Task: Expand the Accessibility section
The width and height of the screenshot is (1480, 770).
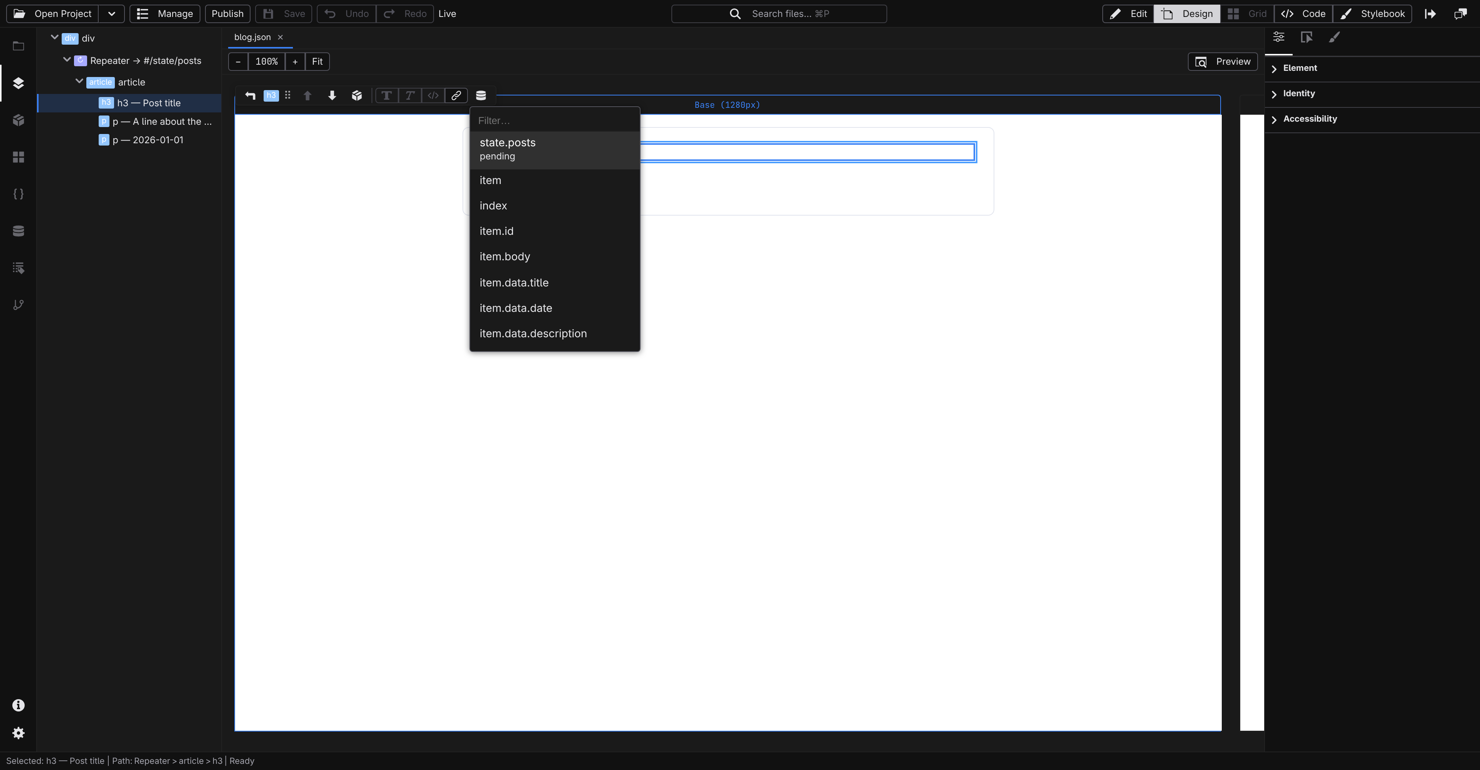Action: point(1372,119)
